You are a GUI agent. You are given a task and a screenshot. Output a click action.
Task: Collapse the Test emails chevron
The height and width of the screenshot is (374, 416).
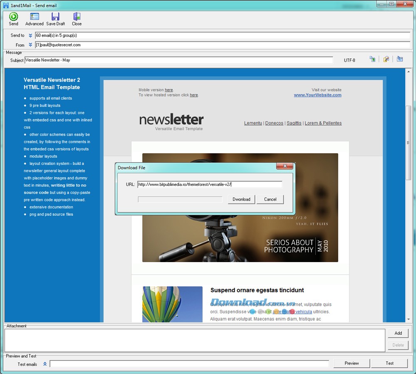pos(45,364)
